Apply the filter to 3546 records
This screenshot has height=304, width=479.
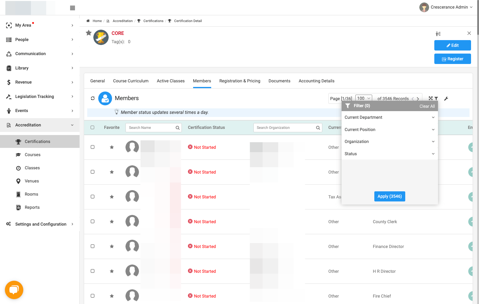click(390, 196)
